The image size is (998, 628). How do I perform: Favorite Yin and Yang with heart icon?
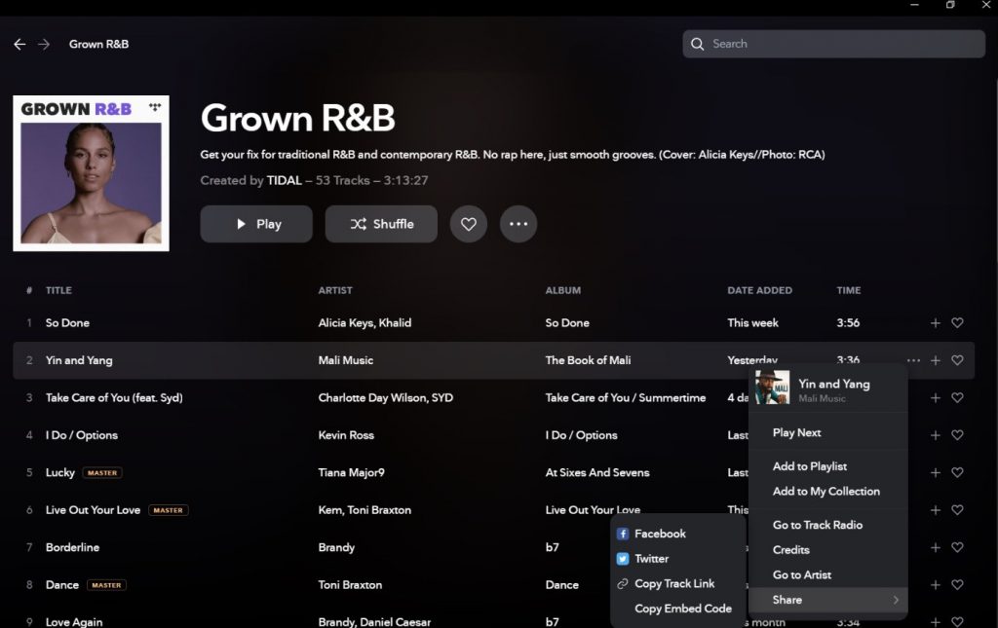click(x=957, y=360)
